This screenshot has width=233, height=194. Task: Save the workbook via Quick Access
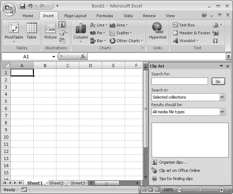coord(23,6)
